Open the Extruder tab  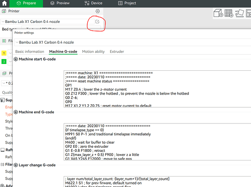[x=117, y=52]
